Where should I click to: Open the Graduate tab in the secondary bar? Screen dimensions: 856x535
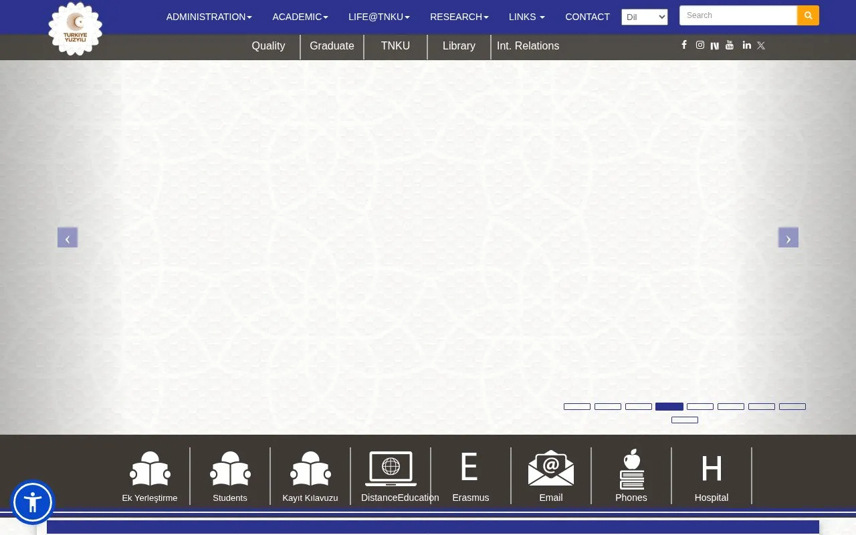[x=332, y=45]
